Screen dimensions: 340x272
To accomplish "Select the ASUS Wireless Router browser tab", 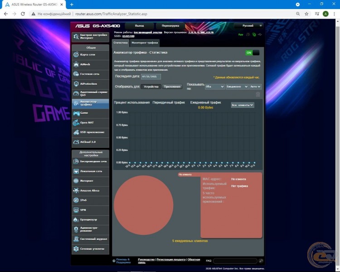I will point(34,5).
